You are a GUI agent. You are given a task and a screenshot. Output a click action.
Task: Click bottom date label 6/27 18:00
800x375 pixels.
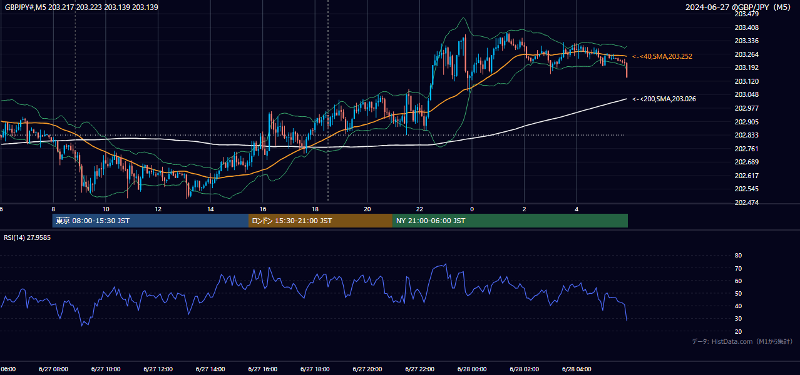point(315,369)
